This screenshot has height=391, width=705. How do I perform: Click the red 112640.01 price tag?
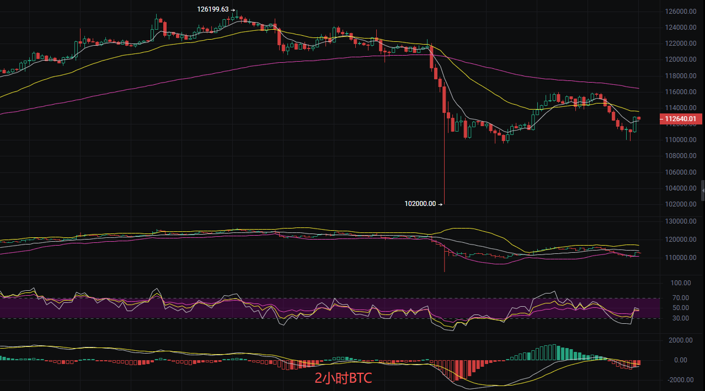[x=681, y=119]
